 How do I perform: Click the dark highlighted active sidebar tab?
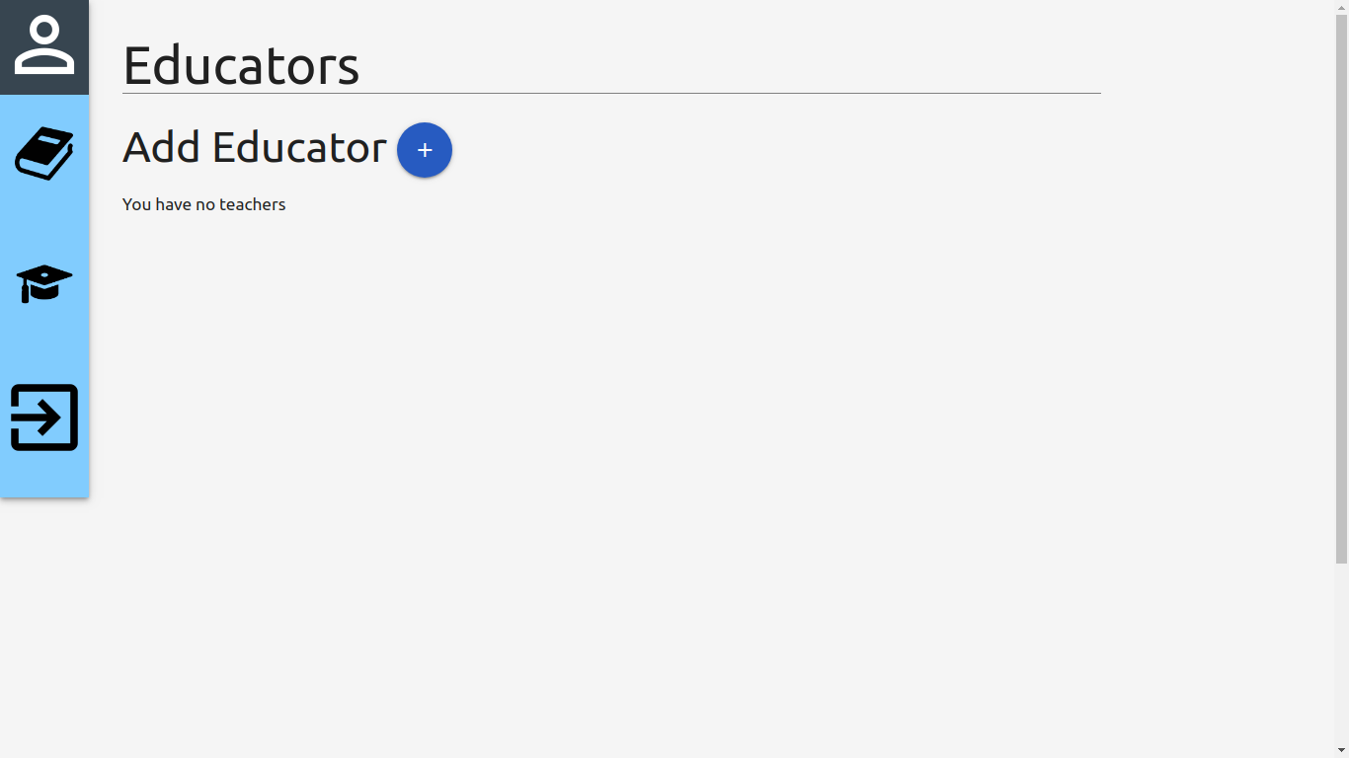pyautogui.click(x=44, y=47)
